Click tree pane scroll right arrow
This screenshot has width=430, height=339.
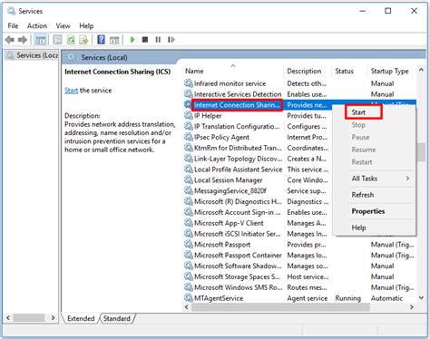coord(54,317)
